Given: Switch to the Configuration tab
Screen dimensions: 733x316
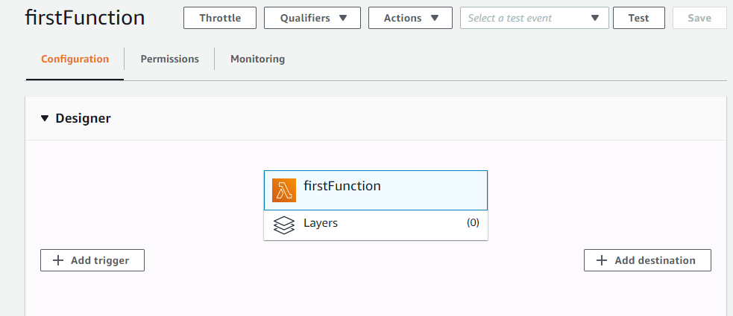Looking at the screenshot, I should click(x=75, y=59).
